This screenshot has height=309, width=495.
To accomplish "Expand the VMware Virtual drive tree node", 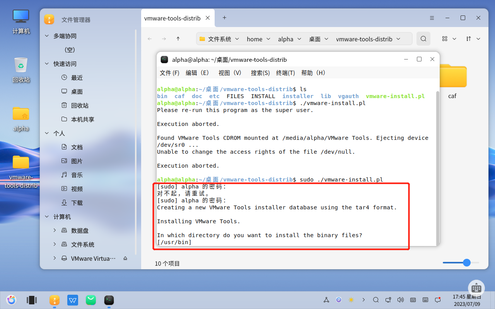I will [x=55, y=258].
